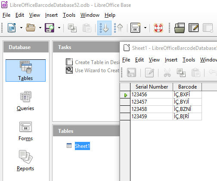Viewport: 217px width, 181px height.
Task: Click the Sheet1 table icon
Action: [69, 145]
